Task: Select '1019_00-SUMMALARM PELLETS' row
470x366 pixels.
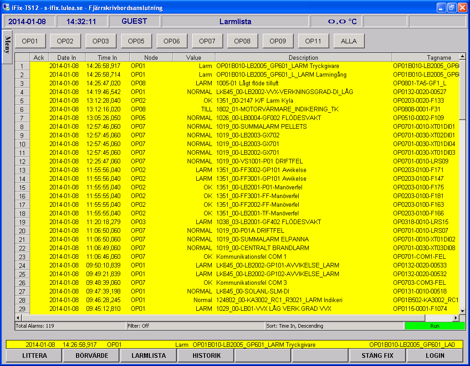Action: point(237,127)
